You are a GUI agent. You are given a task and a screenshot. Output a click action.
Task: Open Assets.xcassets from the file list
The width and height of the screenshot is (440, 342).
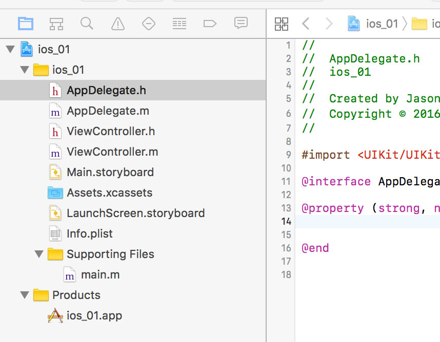click(109, 193)
